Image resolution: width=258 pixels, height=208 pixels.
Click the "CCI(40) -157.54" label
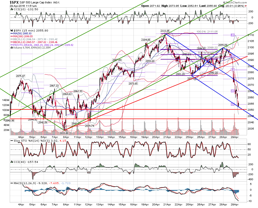(x=26, y=162)
